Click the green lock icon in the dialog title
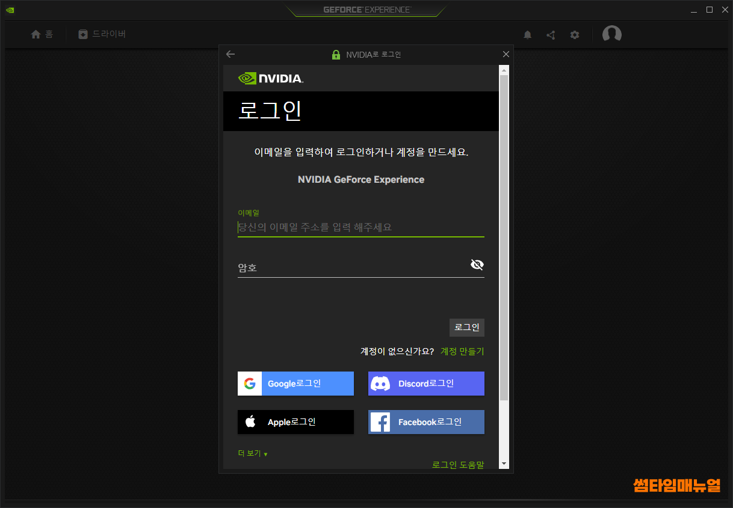 pos(336,55)
